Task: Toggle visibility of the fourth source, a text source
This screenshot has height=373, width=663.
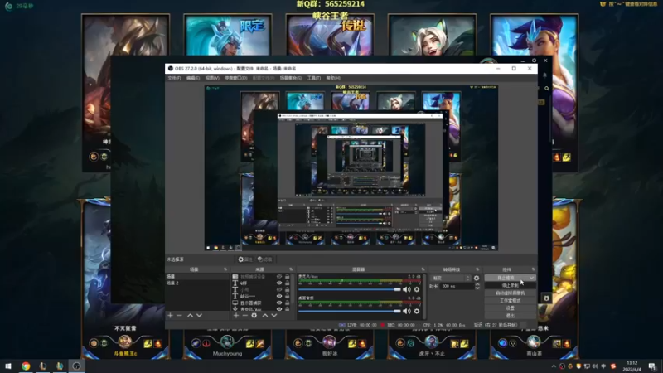Action: click(x=279, y=296)
